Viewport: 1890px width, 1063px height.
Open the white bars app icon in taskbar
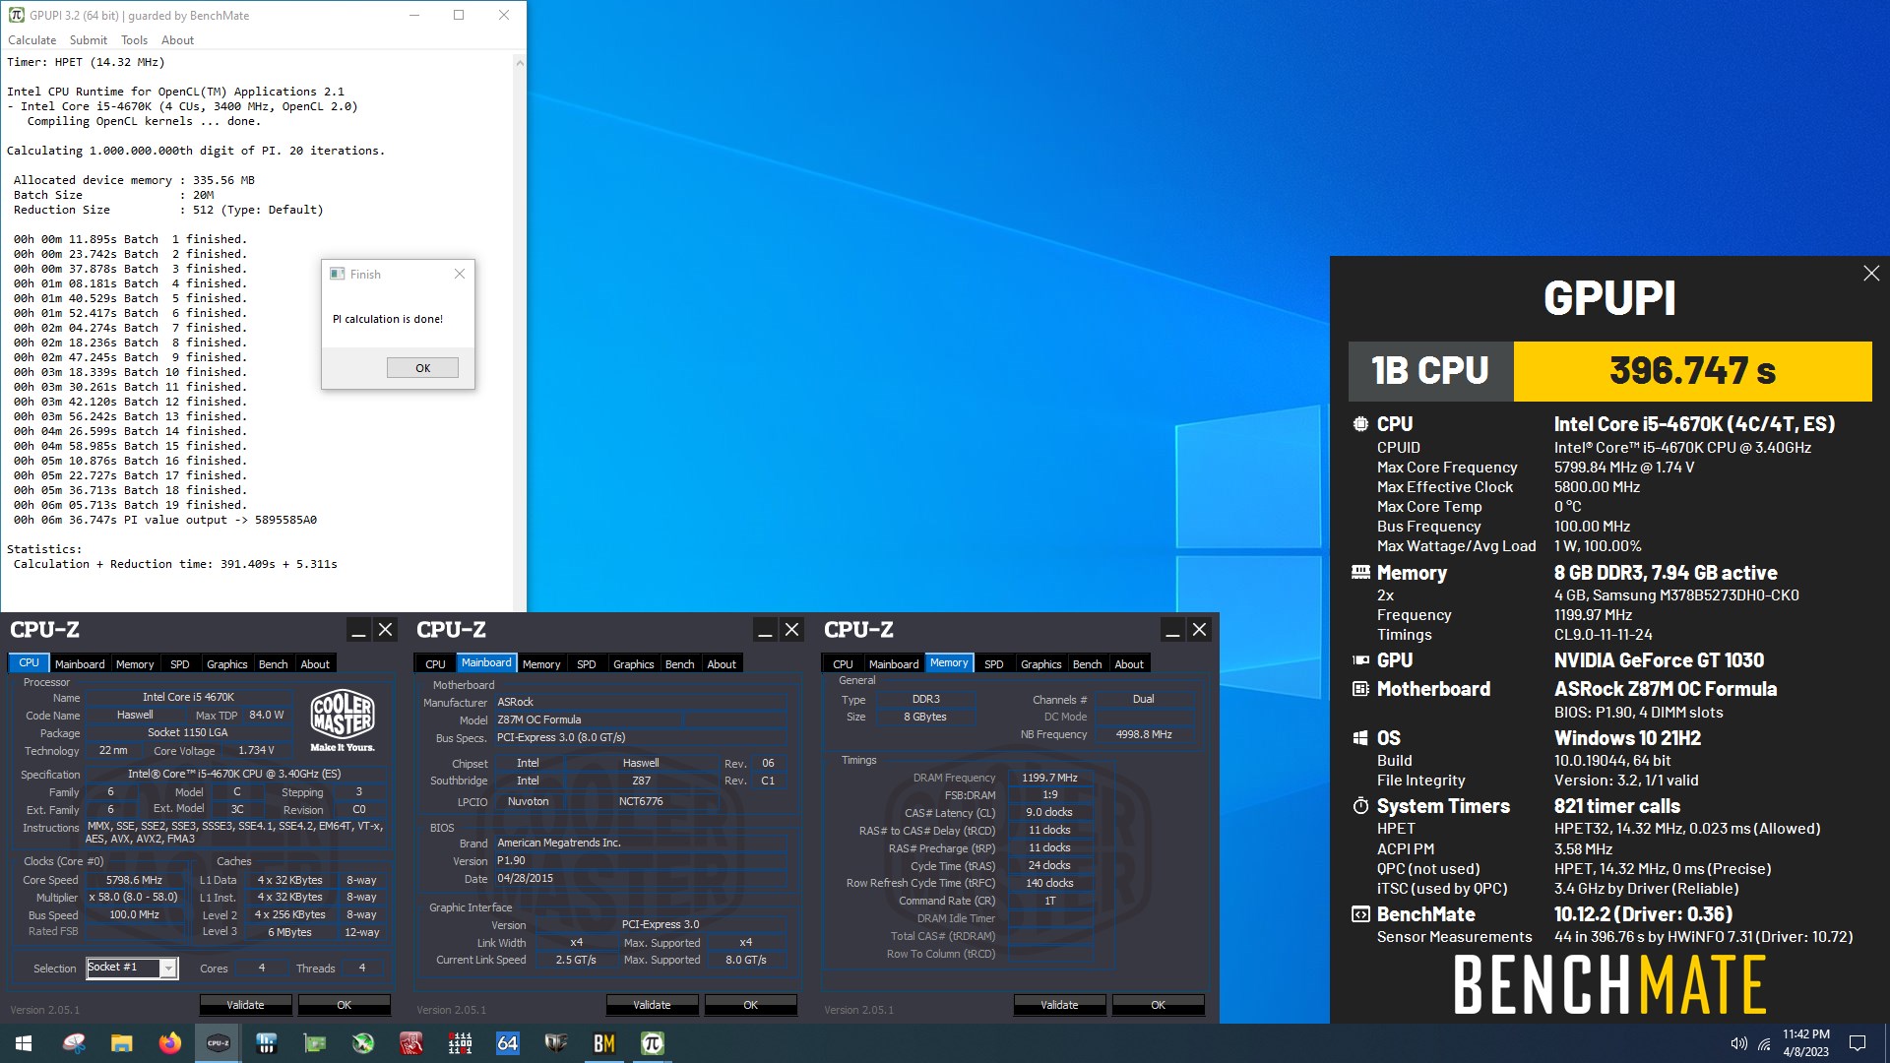point(266,1043)
